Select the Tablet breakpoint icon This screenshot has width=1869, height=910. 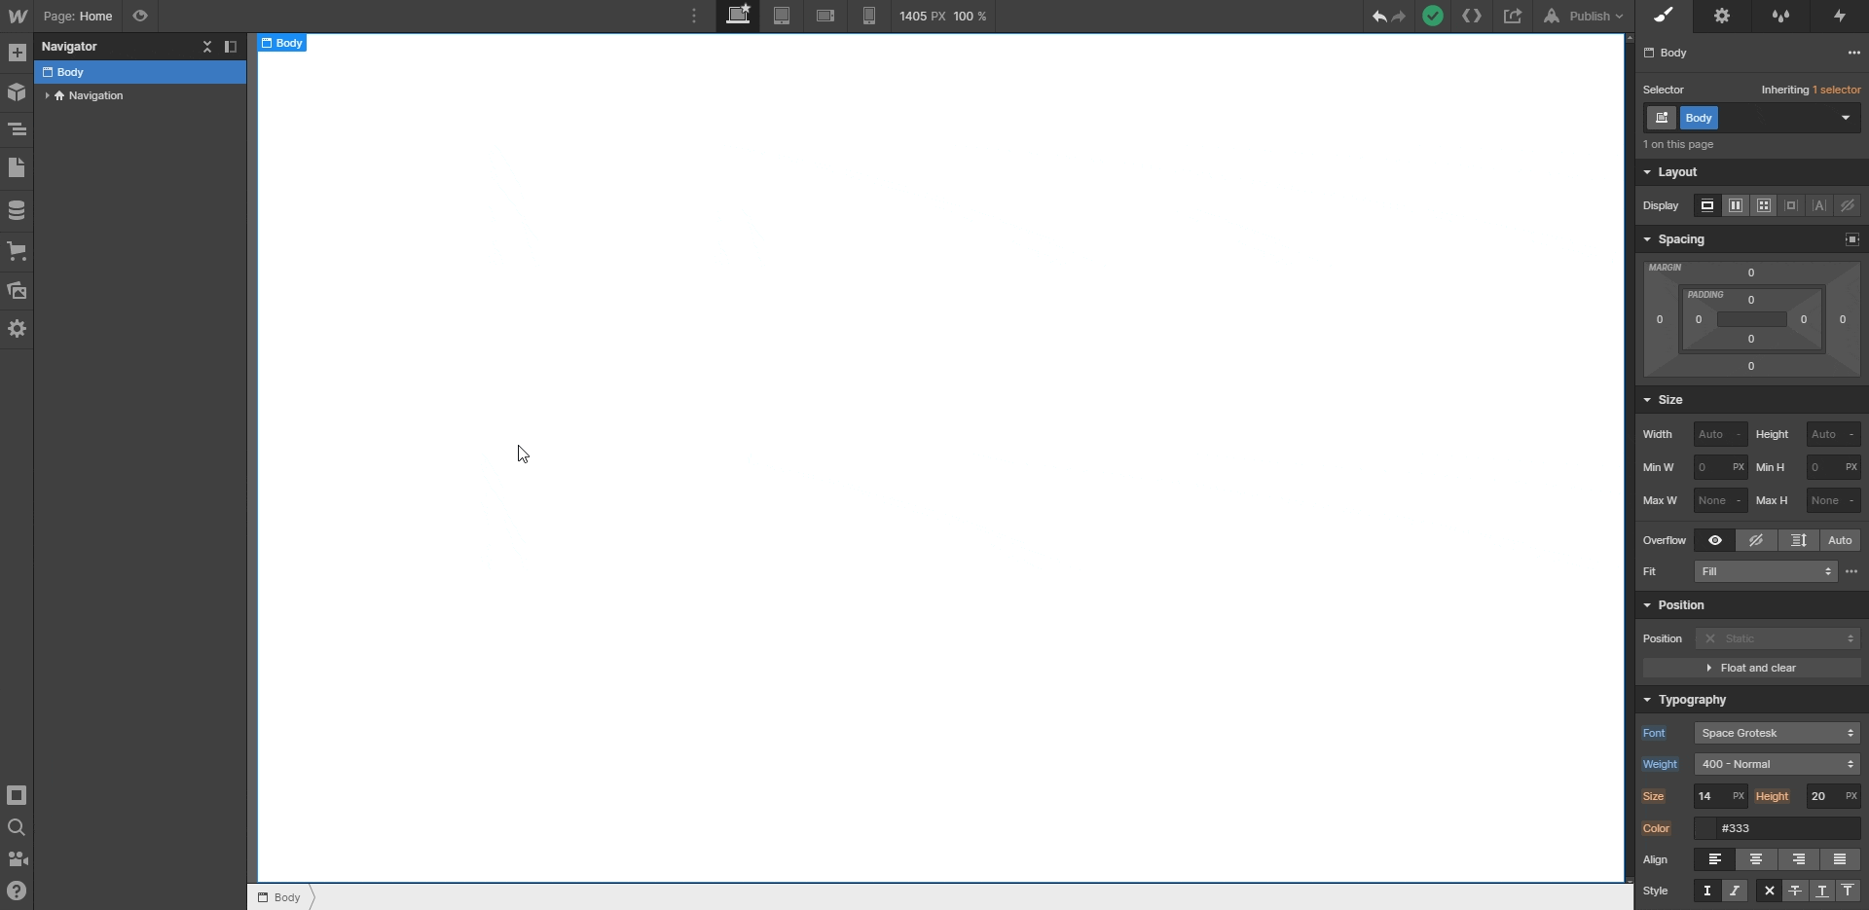pyautogui.click(x=782, y=16)
